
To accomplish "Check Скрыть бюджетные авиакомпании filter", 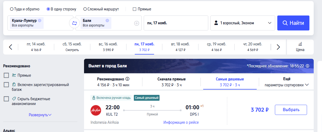I will click(6, 99).
